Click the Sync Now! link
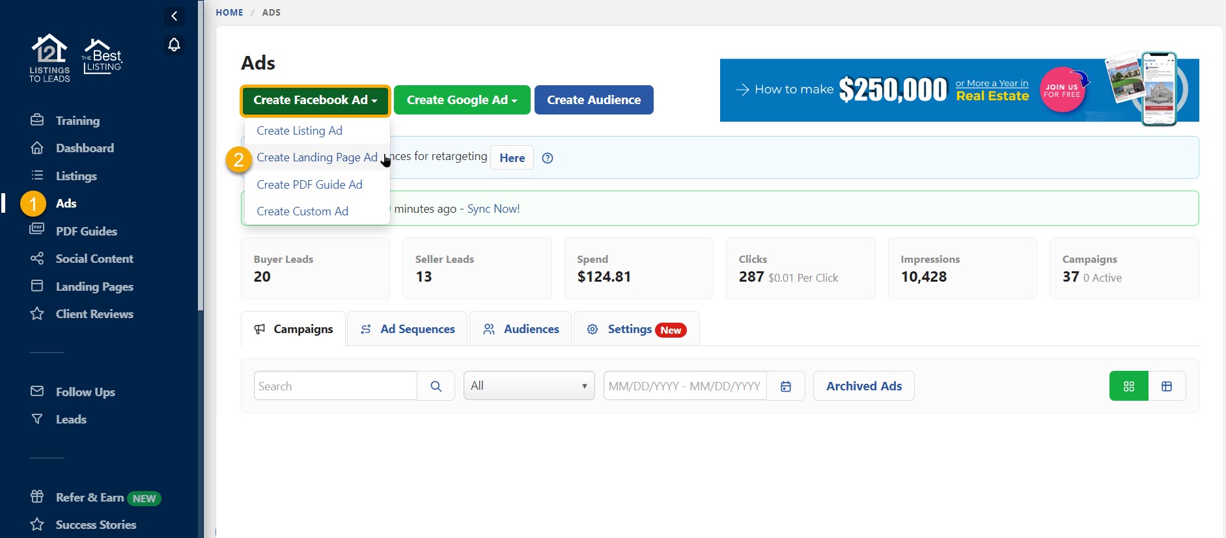The width and height of the screenshot is (1226, 538). pos(494,209)
